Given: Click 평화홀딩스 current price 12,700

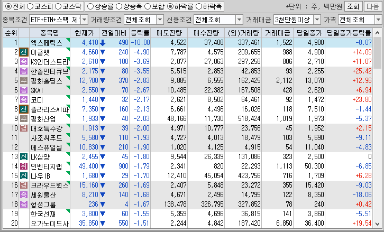Looking at the screenshot, I should pyautogui.click(x=88, y=81).
